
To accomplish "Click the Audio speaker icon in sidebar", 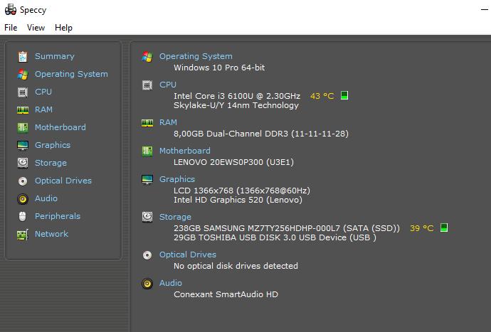I will pyautogui.click(x=22, y=198).
